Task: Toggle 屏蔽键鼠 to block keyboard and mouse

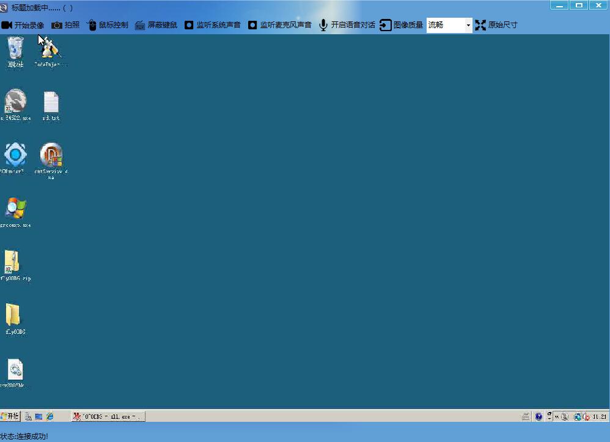Action: tap(156, 25)
